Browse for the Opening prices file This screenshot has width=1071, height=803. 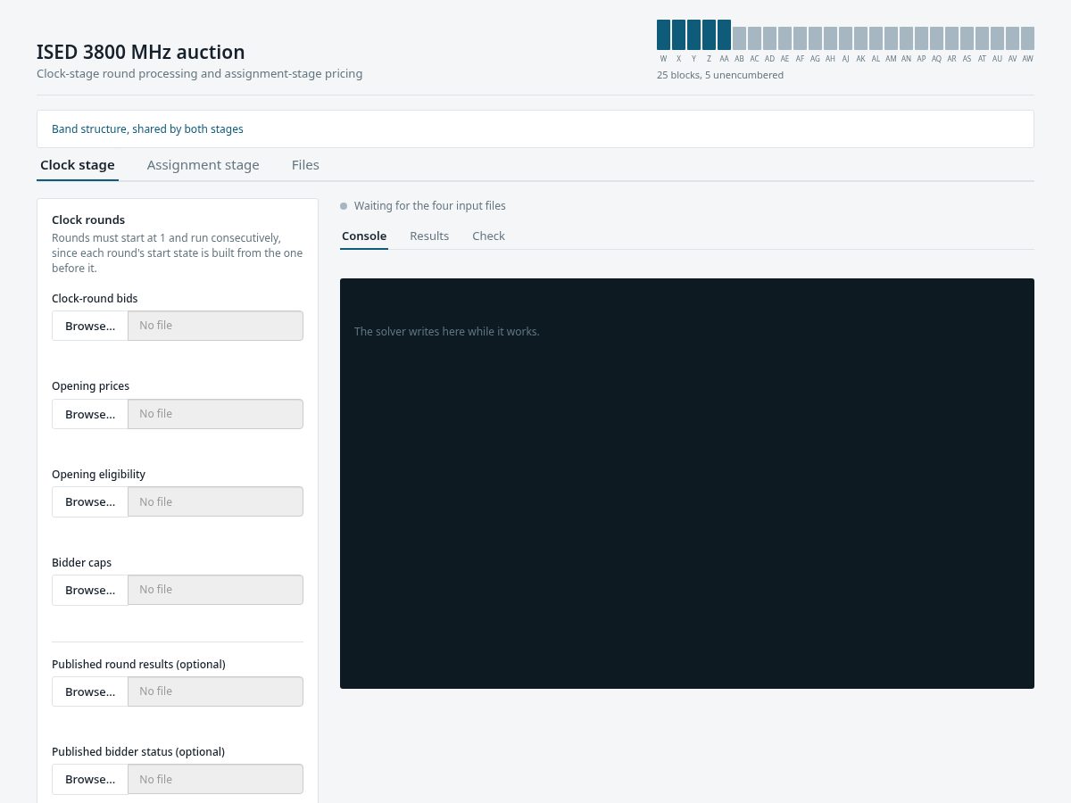90,414
